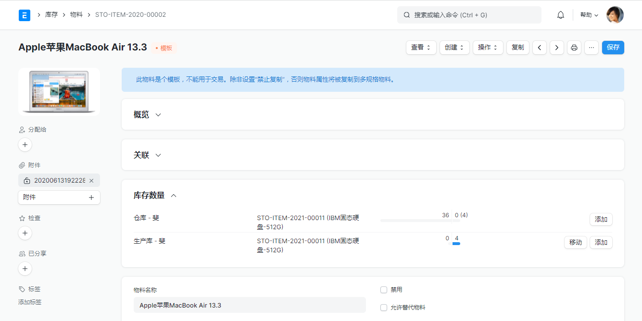The width and height of the screenshot is (642, 321).
Task: Save the item with 保存
Action: tap(613, 48)
